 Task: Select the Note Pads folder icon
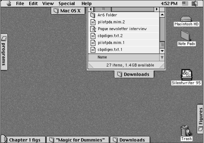click(x=185, y=36)
